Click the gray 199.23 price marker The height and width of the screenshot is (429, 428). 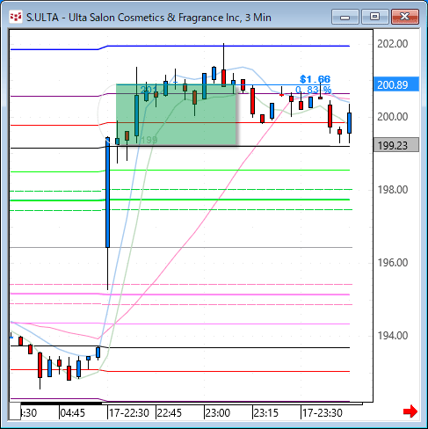click(x=396, y=145)
